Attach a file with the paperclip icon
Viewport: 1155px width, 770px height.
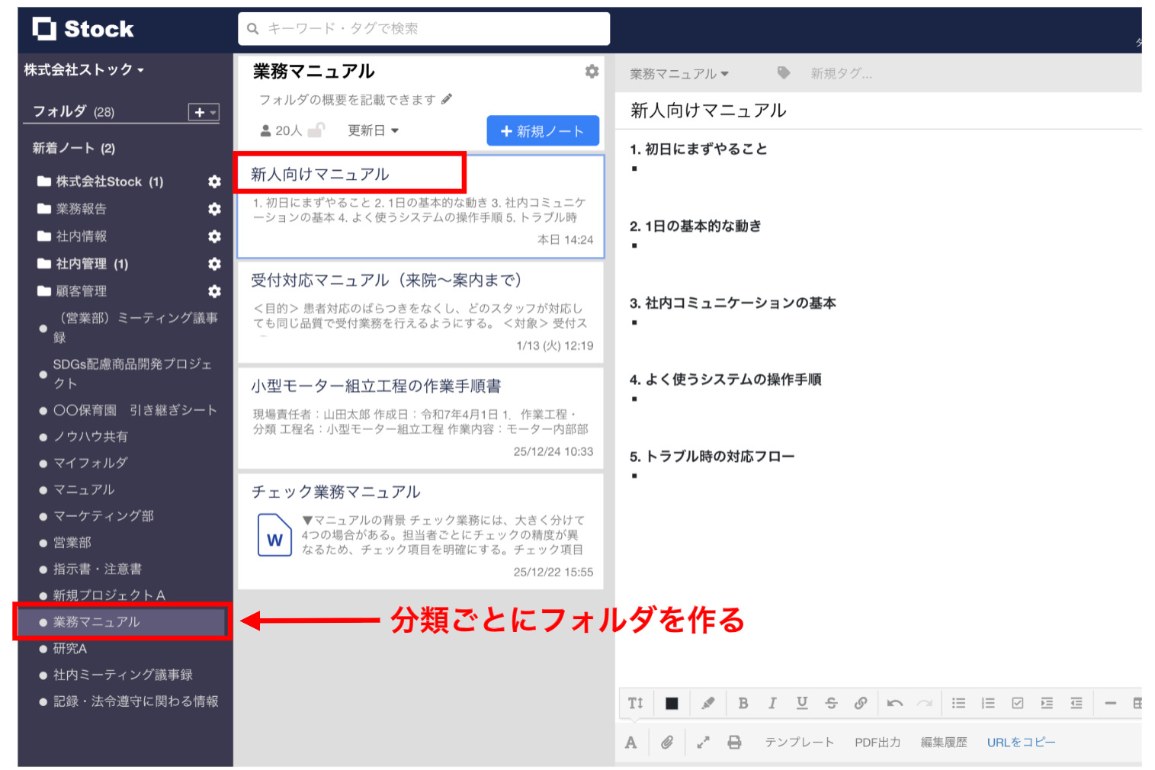pos(666,742)
